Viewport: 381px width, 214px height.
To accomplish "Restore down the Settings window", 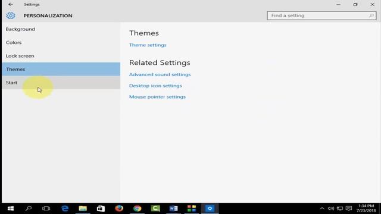I will 355,4.
